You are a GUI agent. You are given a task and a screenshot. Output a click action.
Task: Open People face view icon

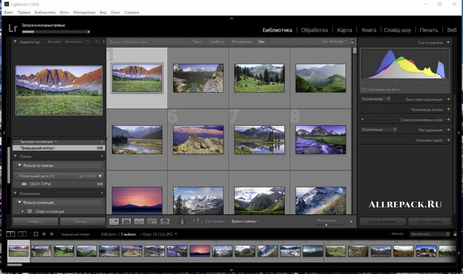tap(165, 222)
